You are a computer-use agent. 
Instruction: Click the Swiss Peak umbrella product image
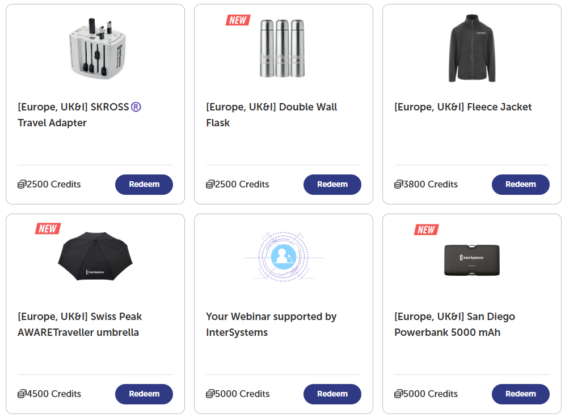(x=95, y=258)
